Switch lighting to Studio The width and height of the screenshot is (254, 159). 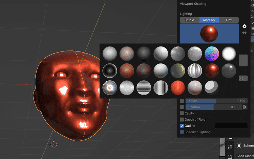coord(189,20)
